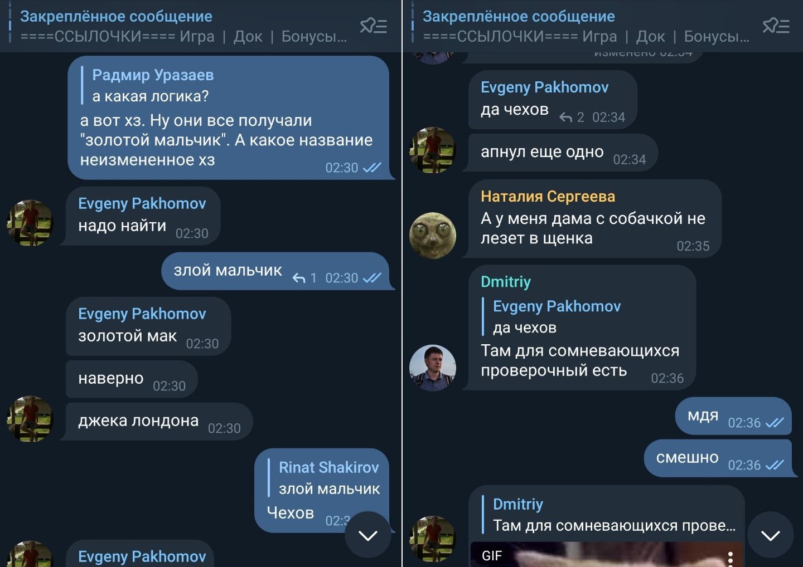Screen dimensions: 803x567
Task: Open pinned message banner in left chat
Action: [x=183, y=26]
